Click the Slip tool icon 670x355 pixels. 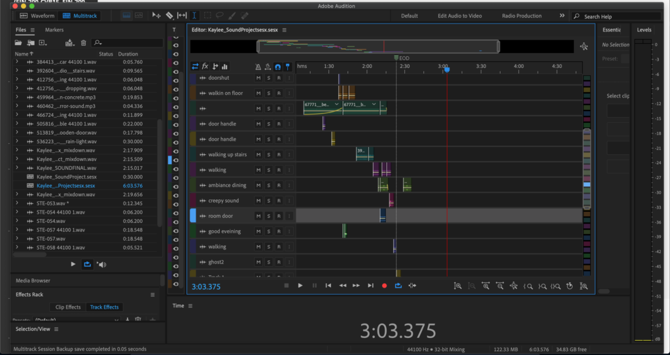(182, 15)
